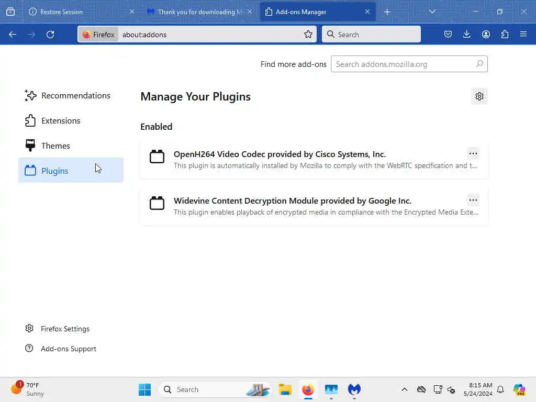536x402 pixels.
Task: Open the Recommendations category
Action: point(71,96)
